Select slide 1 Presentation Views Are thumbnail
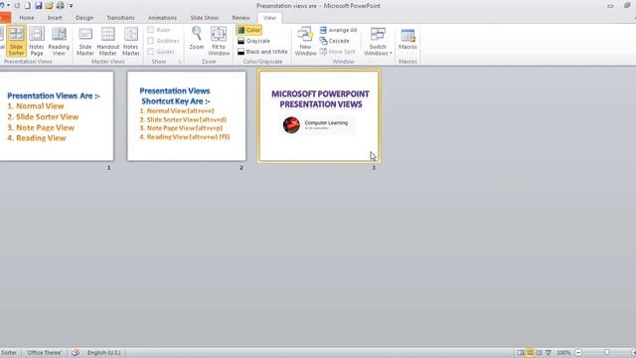Image resolution: width=636 pixels, height=358 pixels. pos(57,116)
